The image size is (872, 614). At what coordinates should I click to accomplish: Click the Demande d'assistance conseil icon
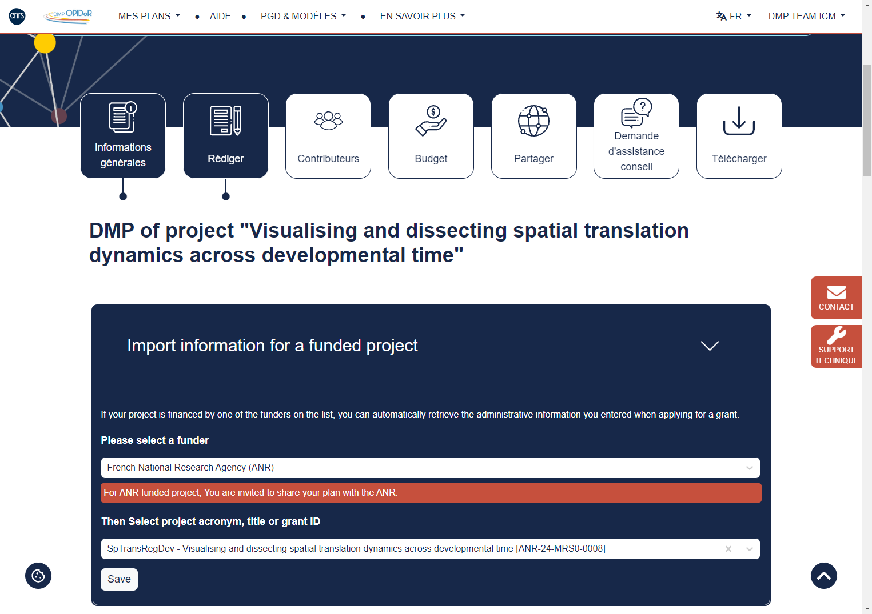point(636,113)
